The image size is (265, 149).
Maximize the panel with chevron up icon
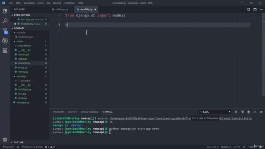click(x=255, y=112)
